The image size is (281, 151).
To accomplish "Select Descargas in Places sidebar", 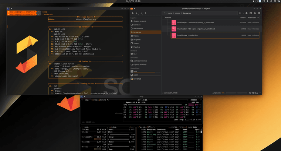I will pos(146,32).
